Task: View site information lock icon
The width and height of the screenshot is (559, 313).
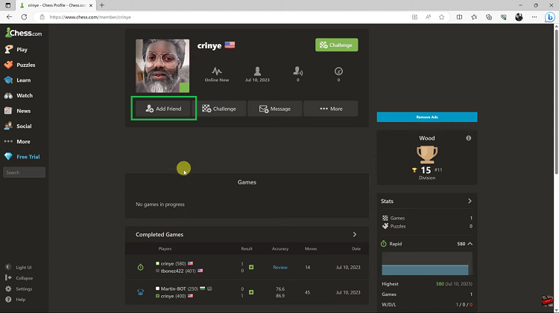Action: click(42, 16)
